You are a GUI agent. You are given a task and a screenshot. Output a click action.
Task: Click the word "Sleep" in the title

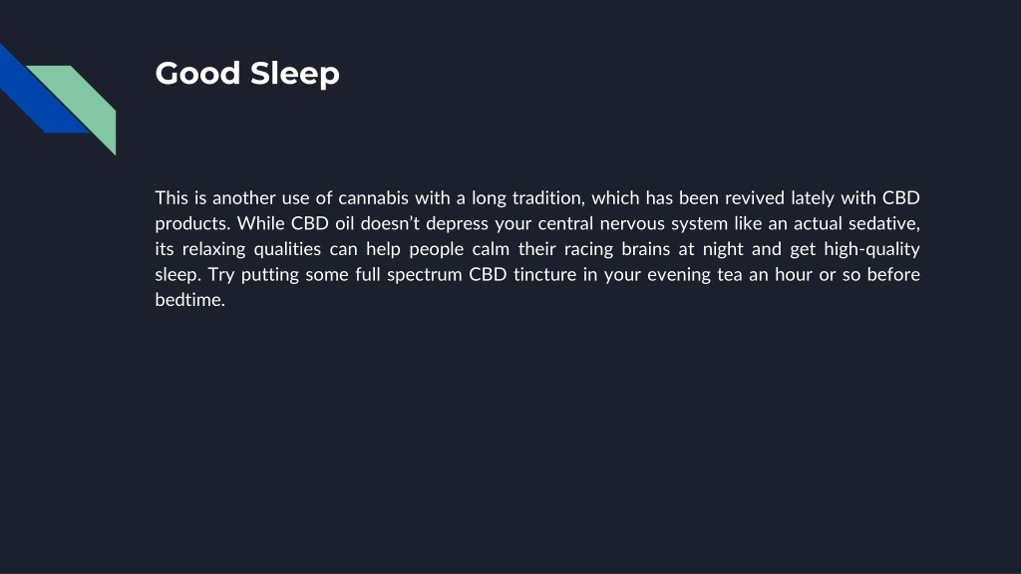(x=295, y=74)
